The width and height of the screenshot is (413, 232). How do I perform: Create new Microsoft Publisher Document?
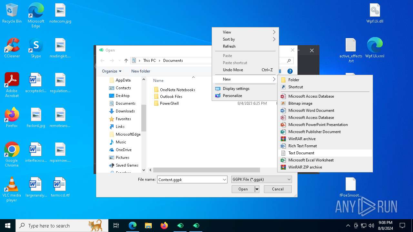pos(325,132)
